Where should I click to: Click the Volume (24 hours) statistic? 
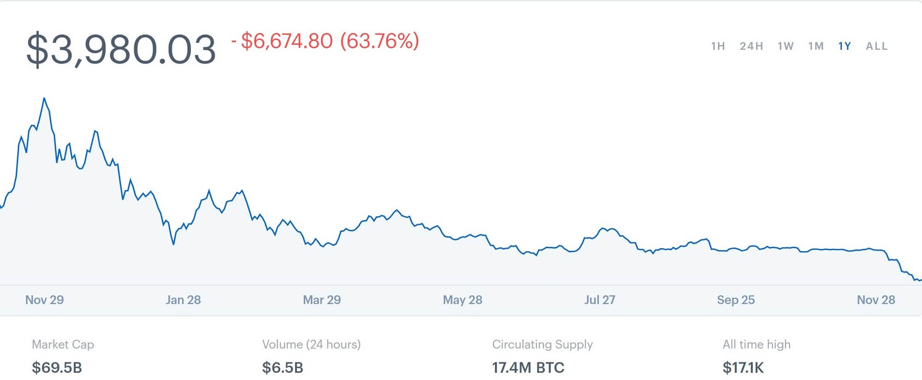pyautogui.click(x=312, y=344)
